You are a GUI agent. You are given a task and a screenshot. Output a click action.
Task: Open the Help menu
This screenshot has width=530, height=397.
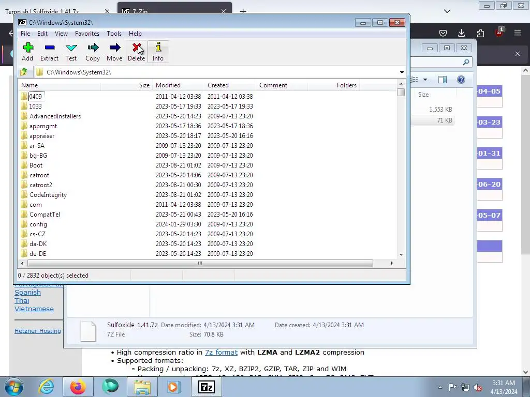pos(135,34)
